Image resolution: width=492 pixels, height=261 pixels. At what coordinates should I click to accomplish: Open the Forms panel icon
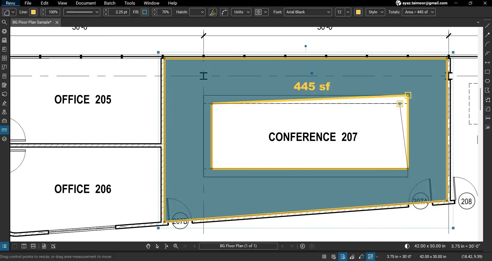point(4,85)
